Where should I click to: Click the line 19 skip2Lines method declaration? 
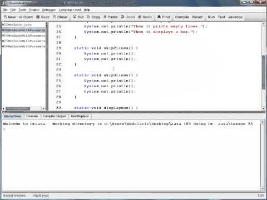tap(106, 48)
